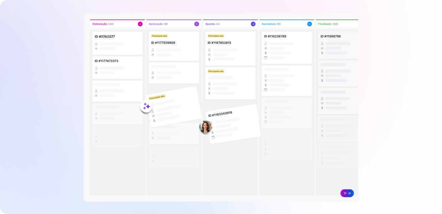442x214 pixels.
Task: Click Prioridade alta tag on card ID #1167853815
Action: 216,36
